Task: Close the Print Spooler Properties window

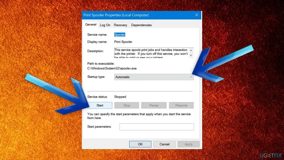Action: pos(197,15)
